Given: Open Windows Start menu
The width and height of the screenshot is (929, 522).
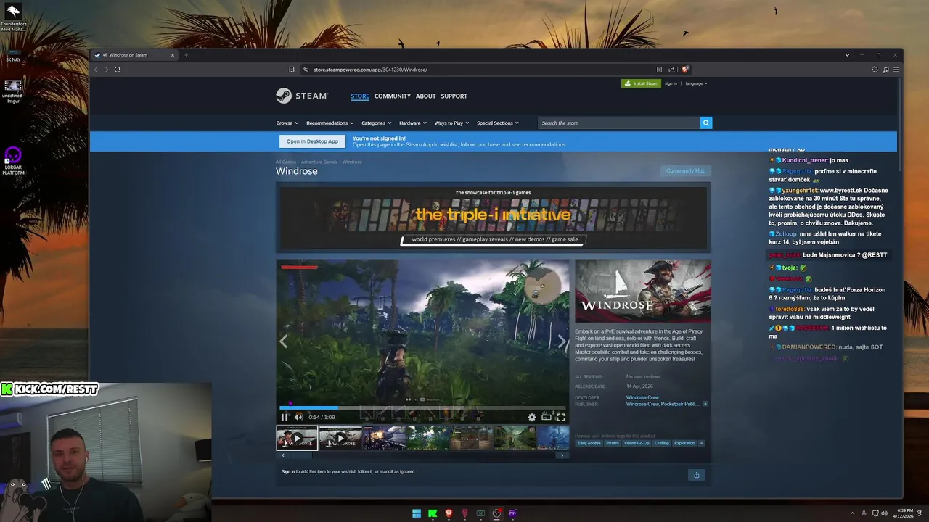Looking at the screenshot, I should click(x=417, y=513).
